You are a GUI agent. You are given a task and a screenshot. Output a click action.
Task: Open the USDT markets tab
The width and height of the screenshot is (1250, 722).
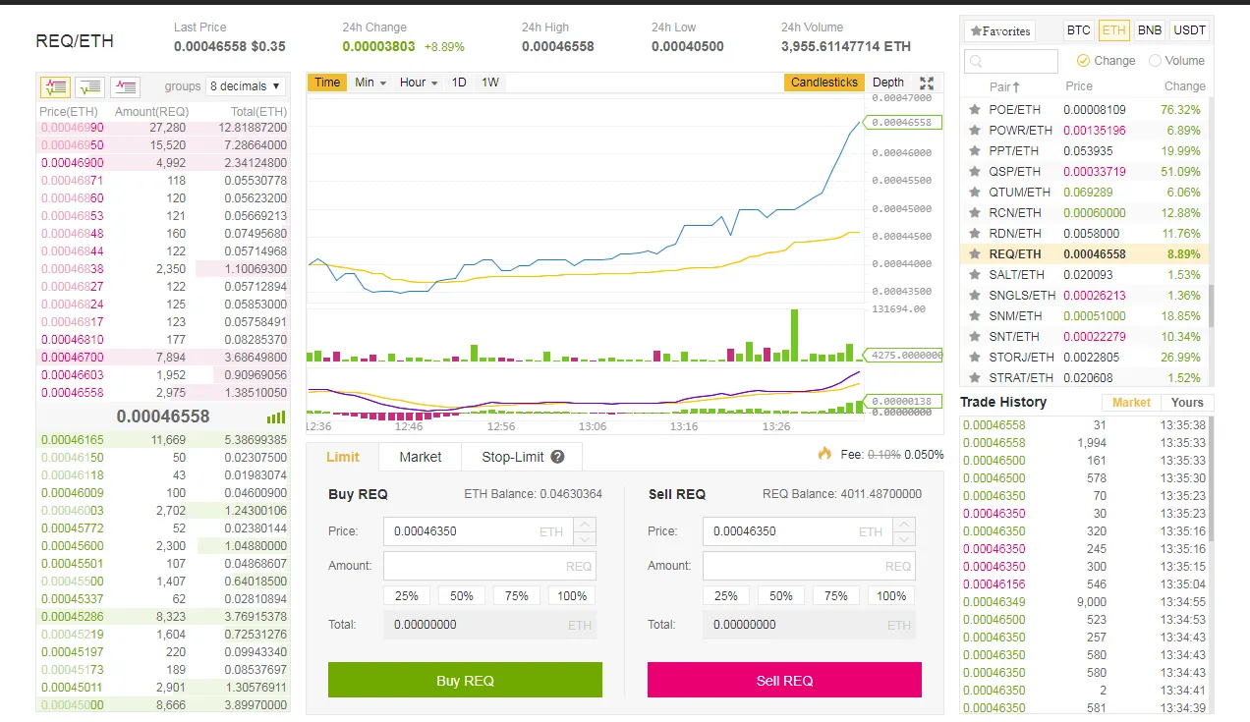click(1189, 30)
